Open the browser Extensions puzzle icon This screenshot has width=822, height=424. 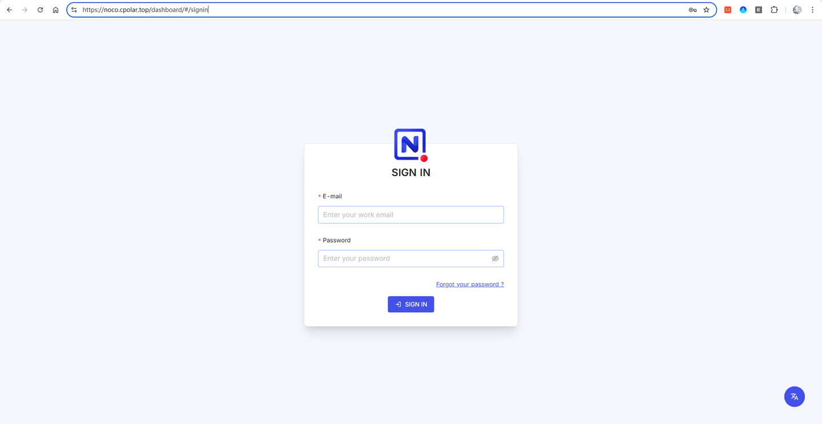pyautogui.click(x=774, y=10)
